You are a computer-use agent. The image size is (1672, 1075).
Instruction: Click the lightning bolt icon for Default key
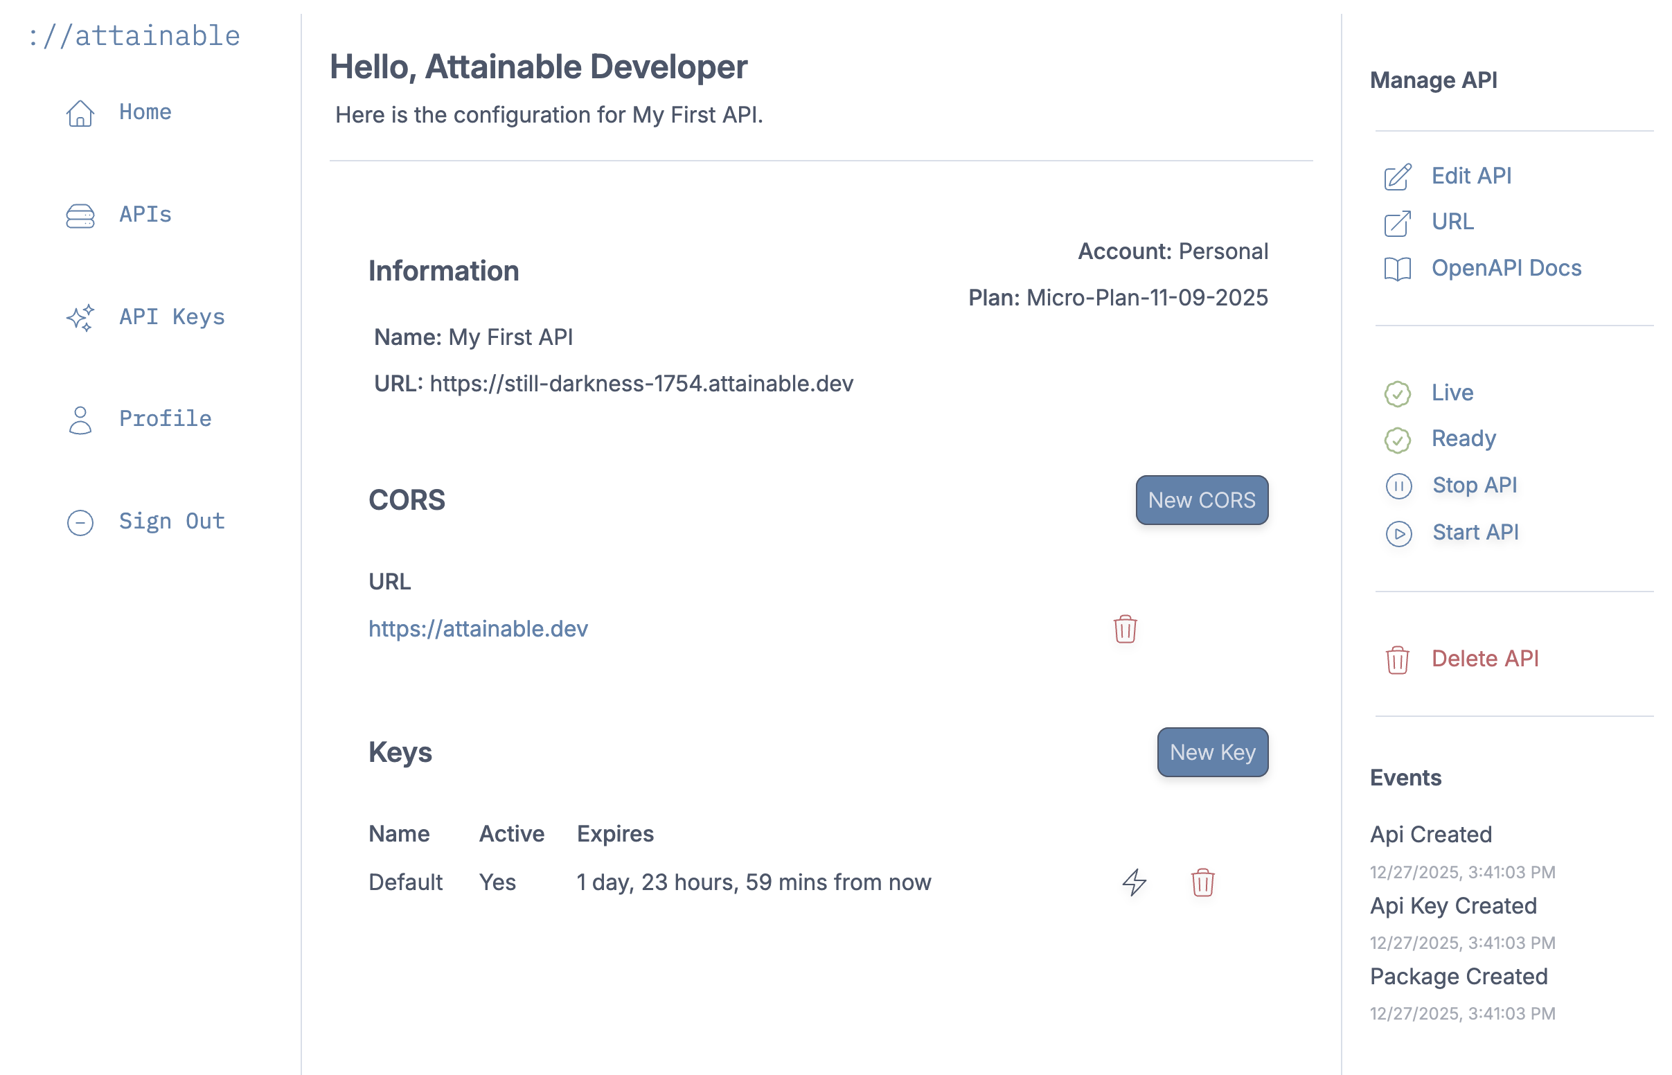click(1134, 882)
